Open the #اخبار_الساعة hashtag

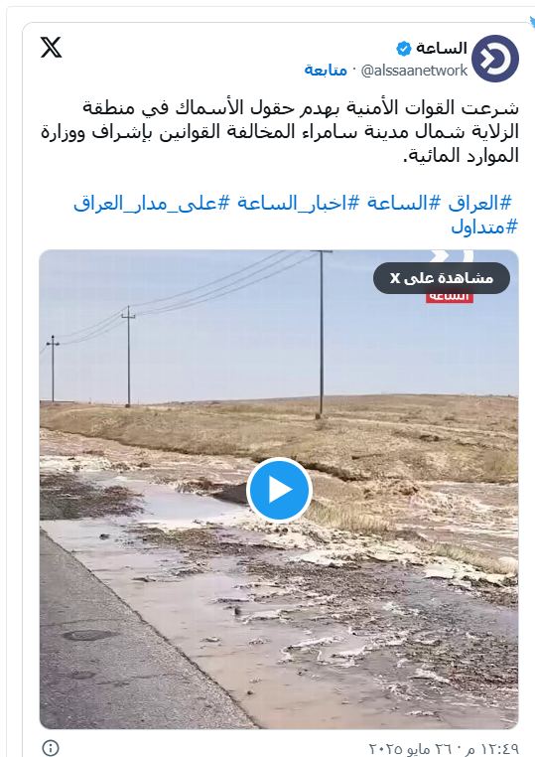[x=298, y=204]
